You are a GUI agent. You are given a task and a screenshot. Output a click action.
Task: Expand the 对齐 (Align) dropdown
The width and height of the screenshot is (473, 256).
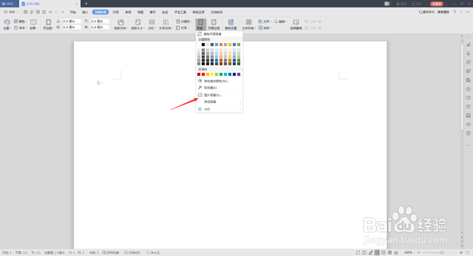[265, 21]
